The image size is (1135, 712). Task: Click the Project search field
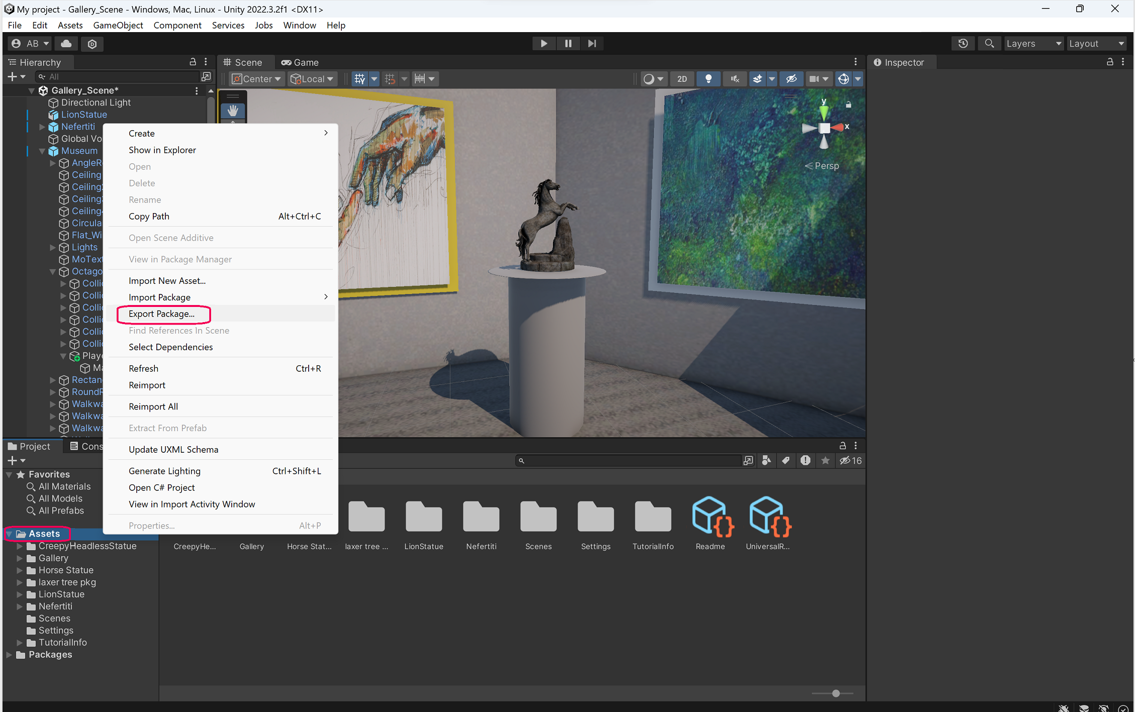click(628, 461)
